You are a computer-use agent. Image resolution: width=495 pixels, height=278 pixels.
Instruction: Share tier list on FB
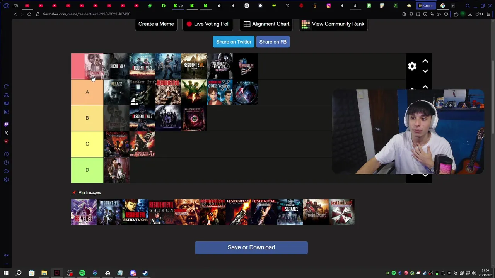point(273,42)
